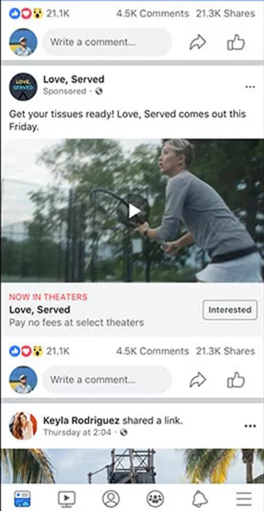Screen dimensions: 264x511
Task: Like the top post with thumbs-up icon
Action: [x=236, y=42]
